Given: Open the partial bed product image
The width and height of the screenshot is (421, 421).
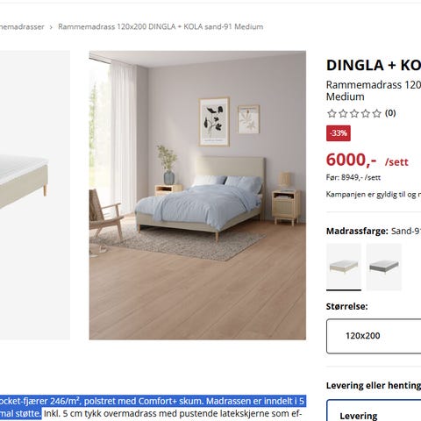Looking at the screenshot, I should click(35, 196).
